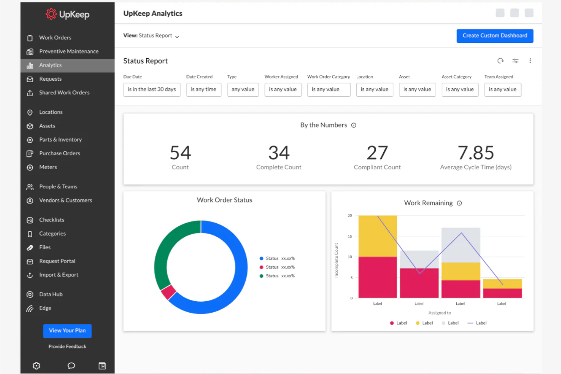
Task: Open chat via speech bubble icon
Action: [x=71, y=366]
